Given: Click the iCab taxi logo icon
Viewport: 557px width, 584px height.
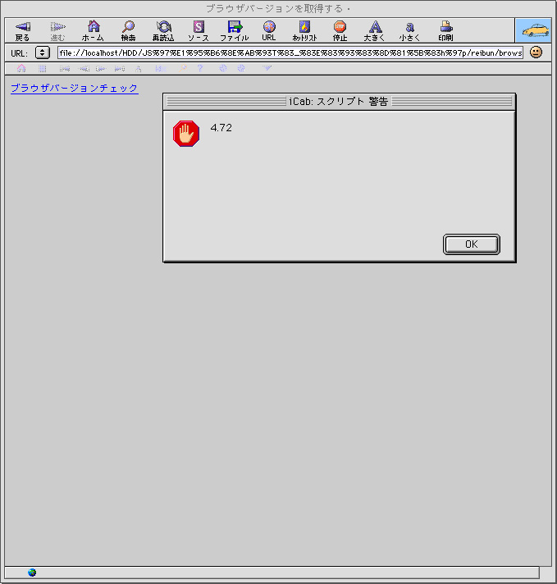Looking at the screenshot, I should point(533,30).
